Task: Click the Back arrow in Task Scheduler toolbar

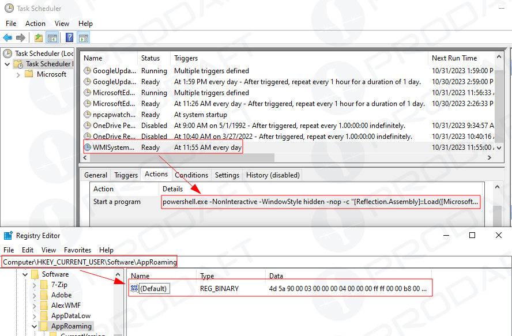Action: coord(7,38)
